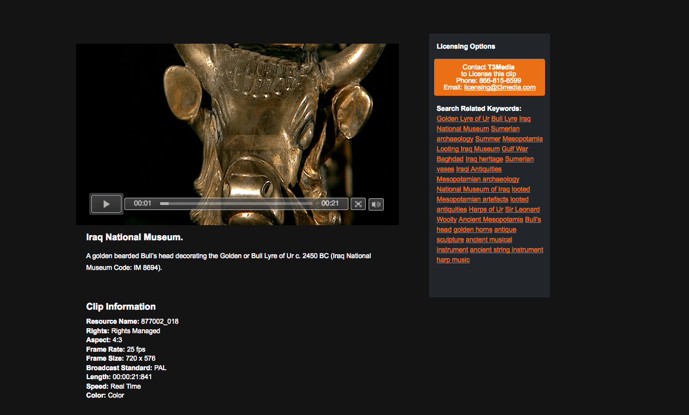Open the Iraq heritage keyword
The height and width of the screenshot is (415, 689).
click(x=484, y=159)
